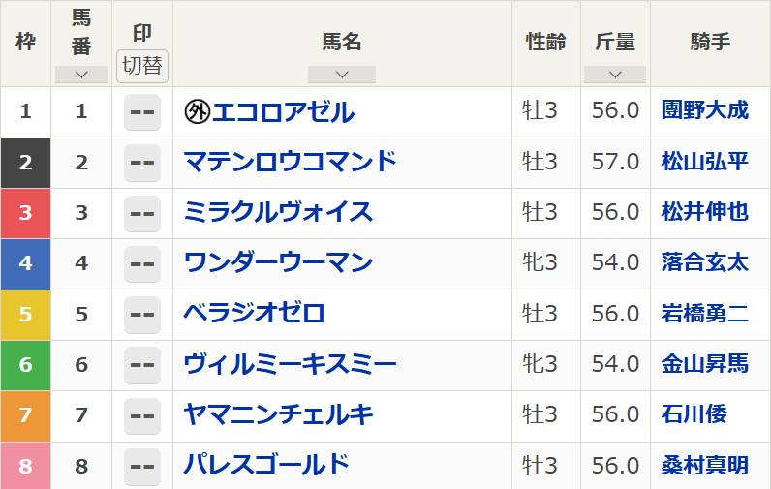Open jockey 團野大成 profile
The height and width of the screenshot is (489, 771).
pyautogui.click(x=704, y=110)
